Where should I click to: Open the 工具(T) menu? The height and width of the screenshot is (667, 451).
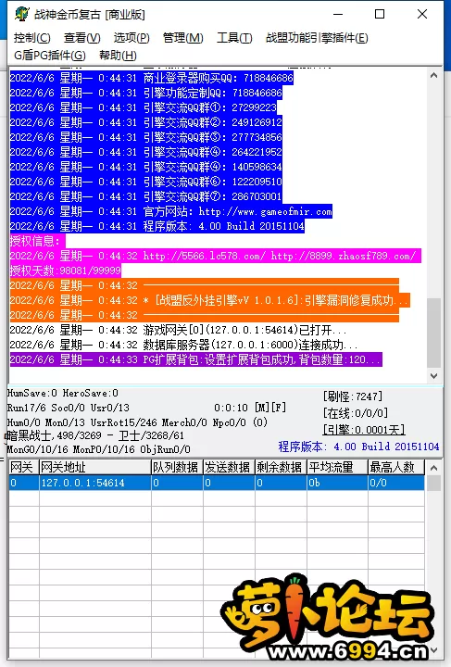click(x=234, y=38)
